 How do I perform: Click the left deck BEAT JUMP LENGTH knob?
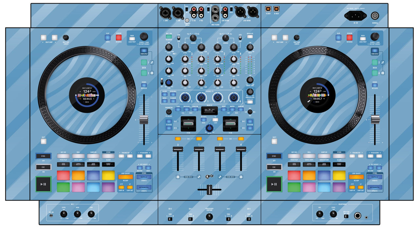(66, 37)
